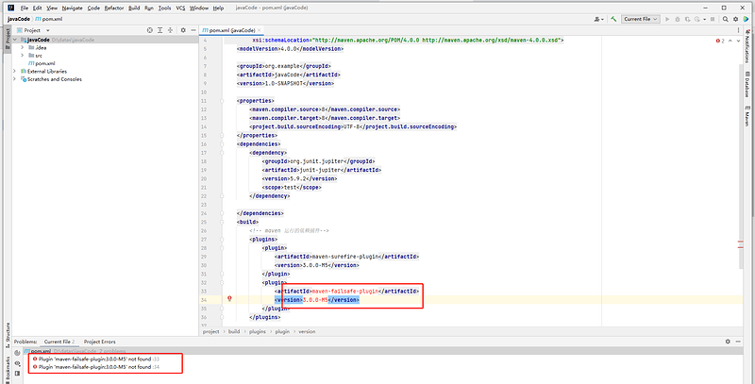Toggle the preview pane icon in Problems
755x384 pixels.
point(17,373)
